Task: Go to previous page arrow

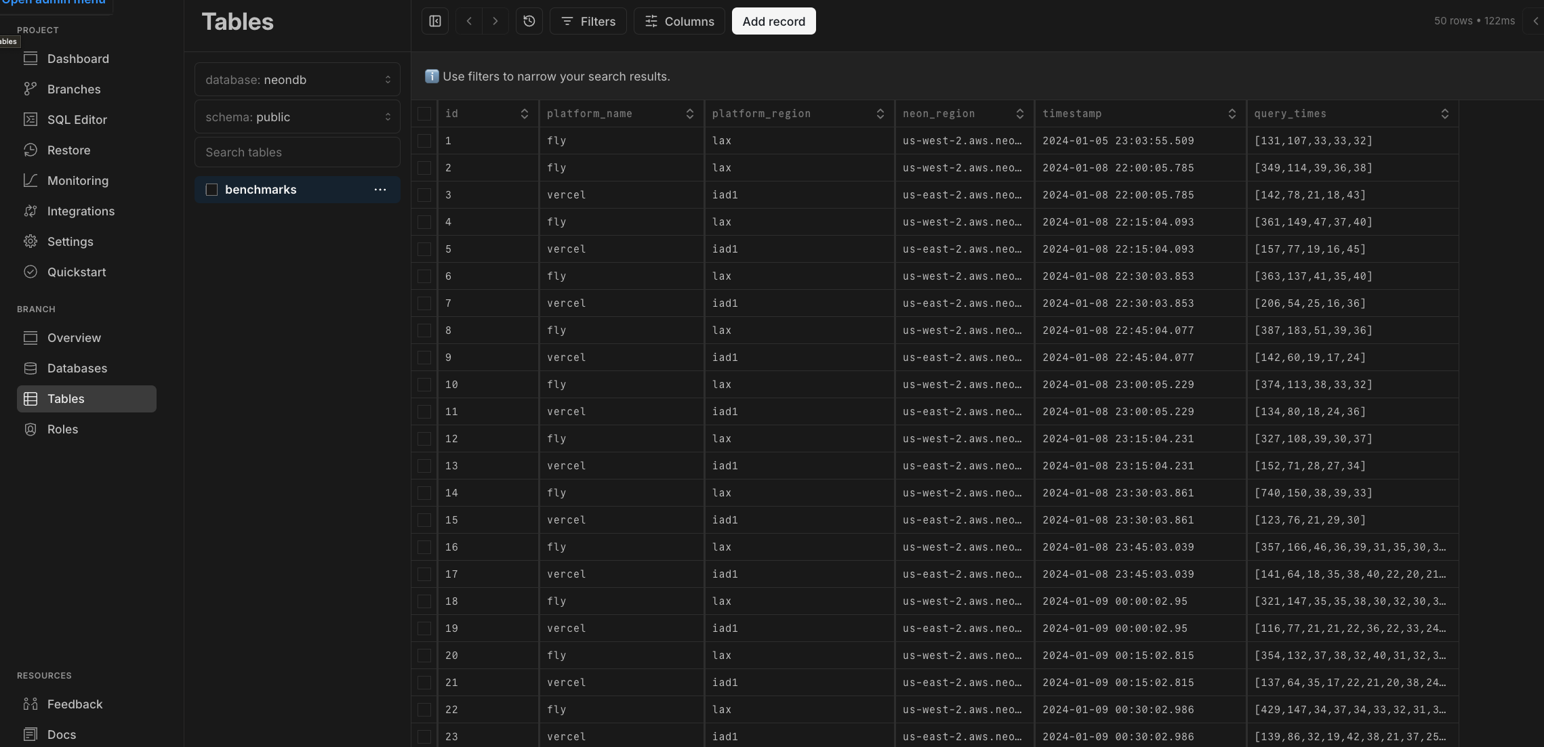Action: point(469,21)
